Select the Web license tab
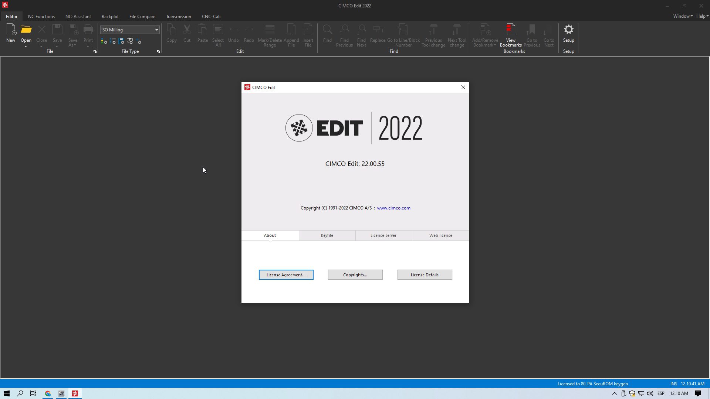The width and height of the screenshot is (710, 399). (440, 235)
